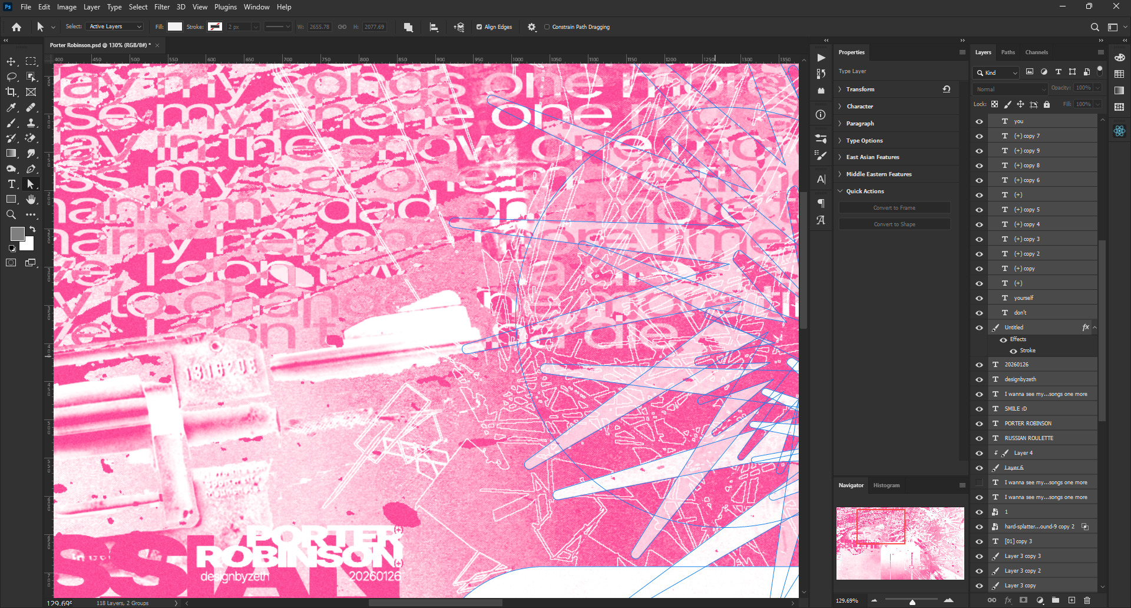Open the Active Layers select dropdown
1131x608 pixels.
point(115,27)
